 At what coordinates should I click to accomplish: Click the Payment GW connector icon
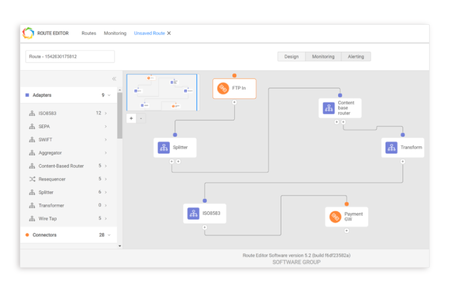[x=335, y=217]
